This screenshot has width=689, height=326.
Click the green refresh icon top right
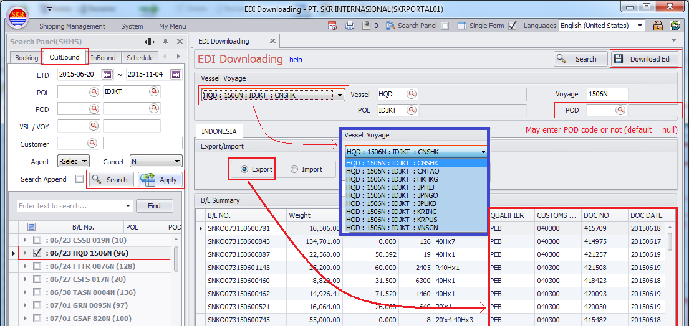click(675, 26)
